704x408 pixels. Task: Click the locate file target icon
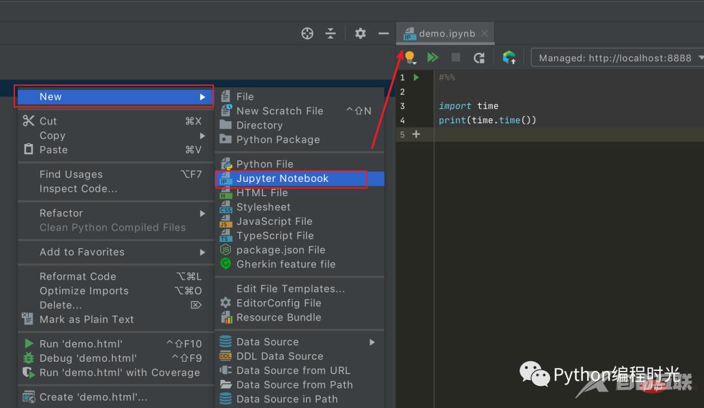(x=307, y=33)
